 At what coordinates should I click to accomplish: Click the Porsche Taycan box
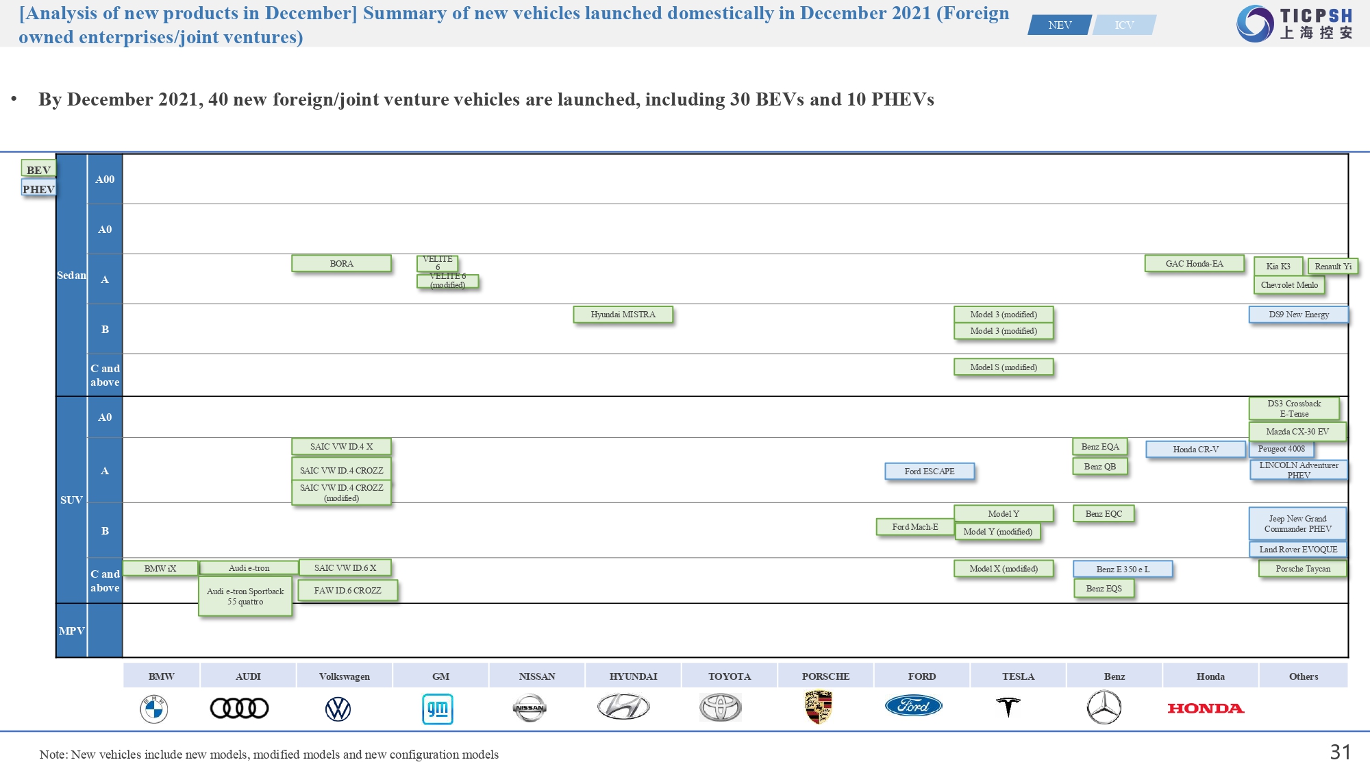(1302, 569)
